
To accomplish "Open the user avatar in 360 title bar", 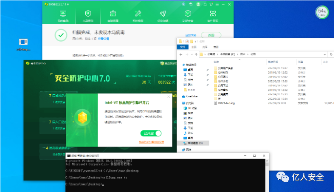I will tap(198, 4).
